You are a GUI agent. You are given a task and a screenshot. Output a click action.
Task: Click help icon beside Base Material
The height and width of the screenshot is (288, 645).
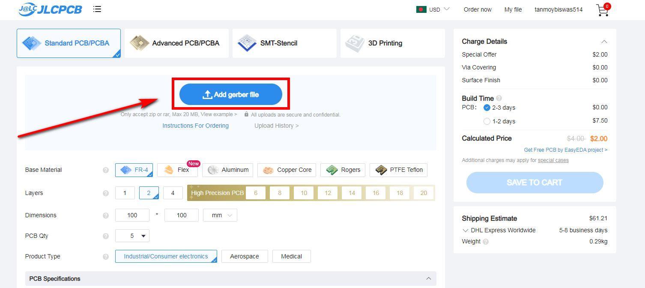coord(106,170)
